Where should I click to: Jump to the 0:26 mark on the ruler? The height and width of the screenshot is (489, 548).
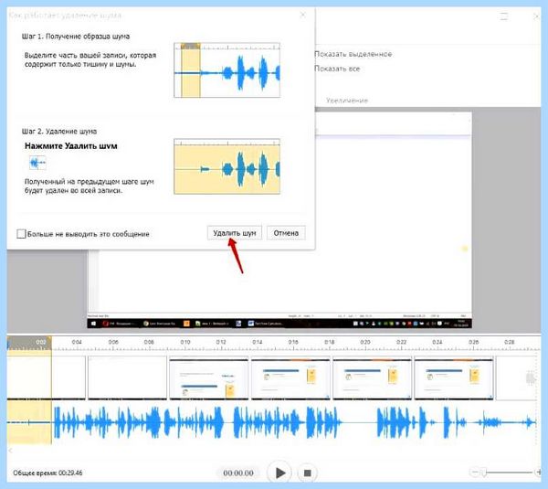click(x=473, y=342)
